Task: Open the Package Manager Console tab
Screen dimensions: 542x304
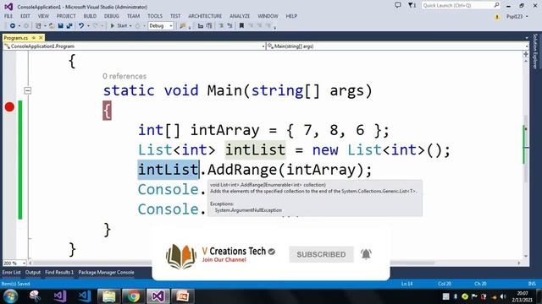Action: (x=106, y=272)
